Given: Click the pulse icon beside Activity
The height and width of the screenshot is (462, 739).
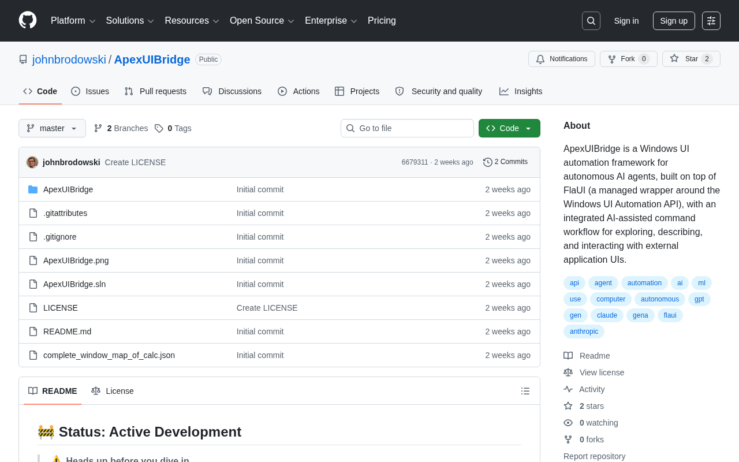Looking at the screenshot, I should pyautogui.click(x=568, y=389).
